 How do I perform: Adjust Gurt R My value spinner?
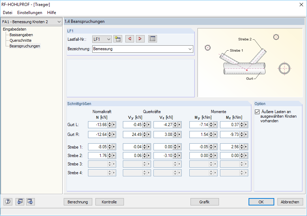pos(211,135)
